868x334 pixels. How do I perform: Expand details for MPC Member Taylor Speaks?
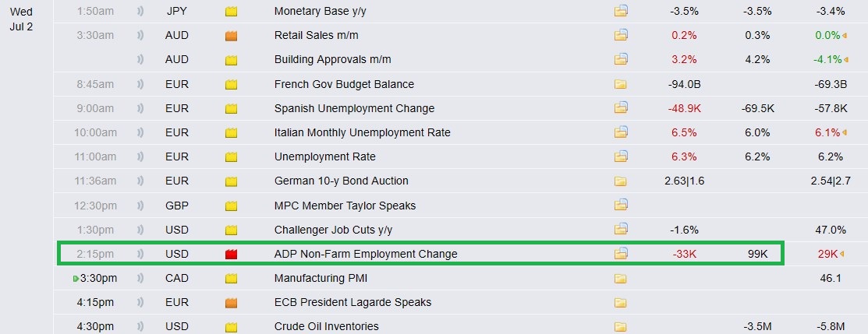click(621, 206)
